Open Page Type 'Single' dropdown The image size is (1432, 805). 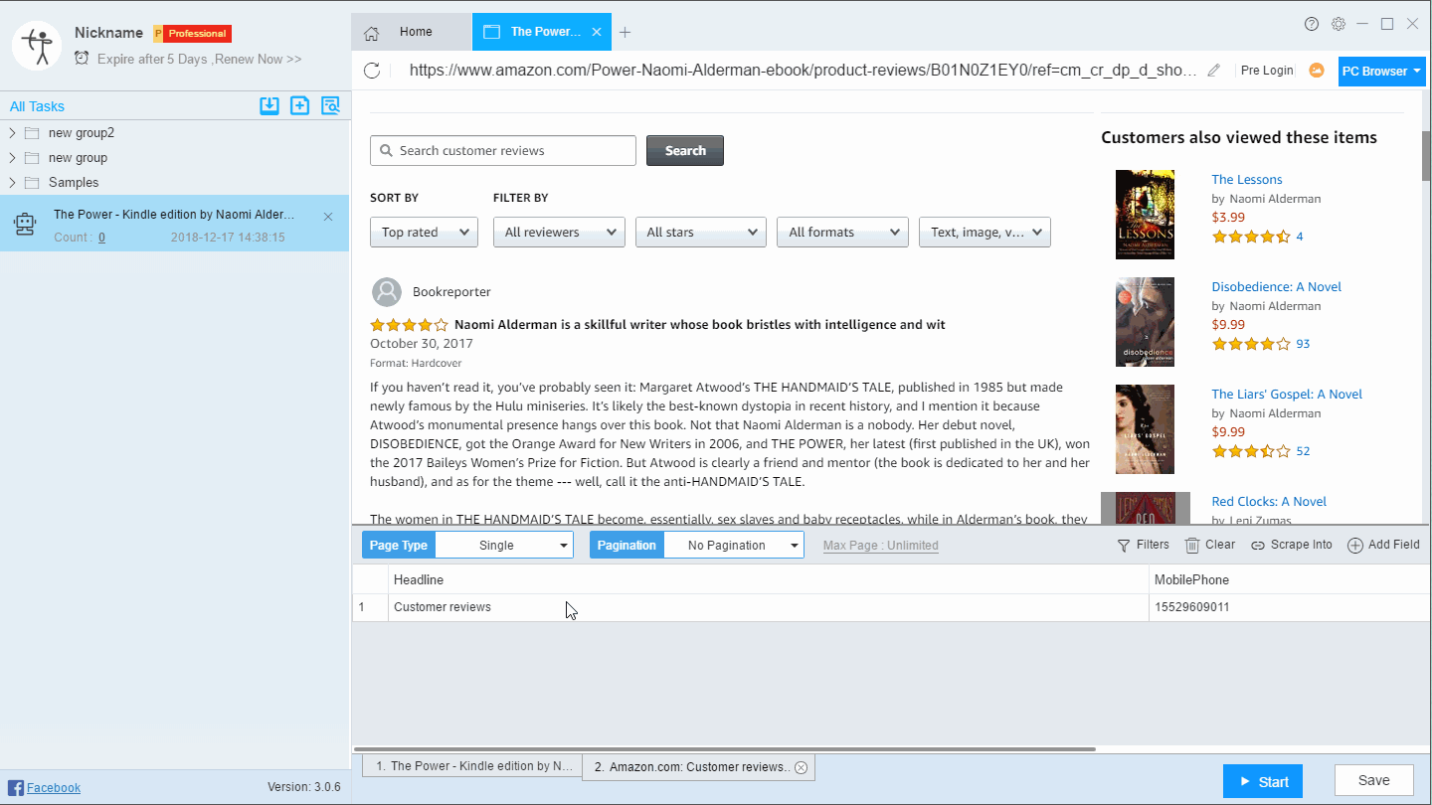point(504,546)
